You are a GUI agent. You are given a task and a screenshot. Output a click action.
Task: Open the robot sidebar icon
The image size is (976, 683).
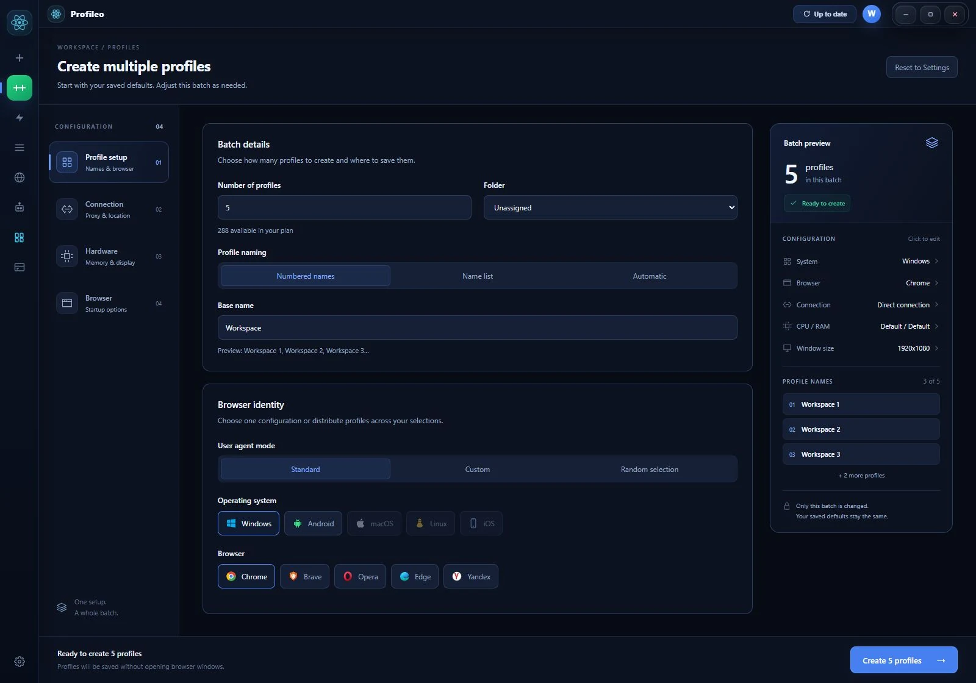(20, 207)
